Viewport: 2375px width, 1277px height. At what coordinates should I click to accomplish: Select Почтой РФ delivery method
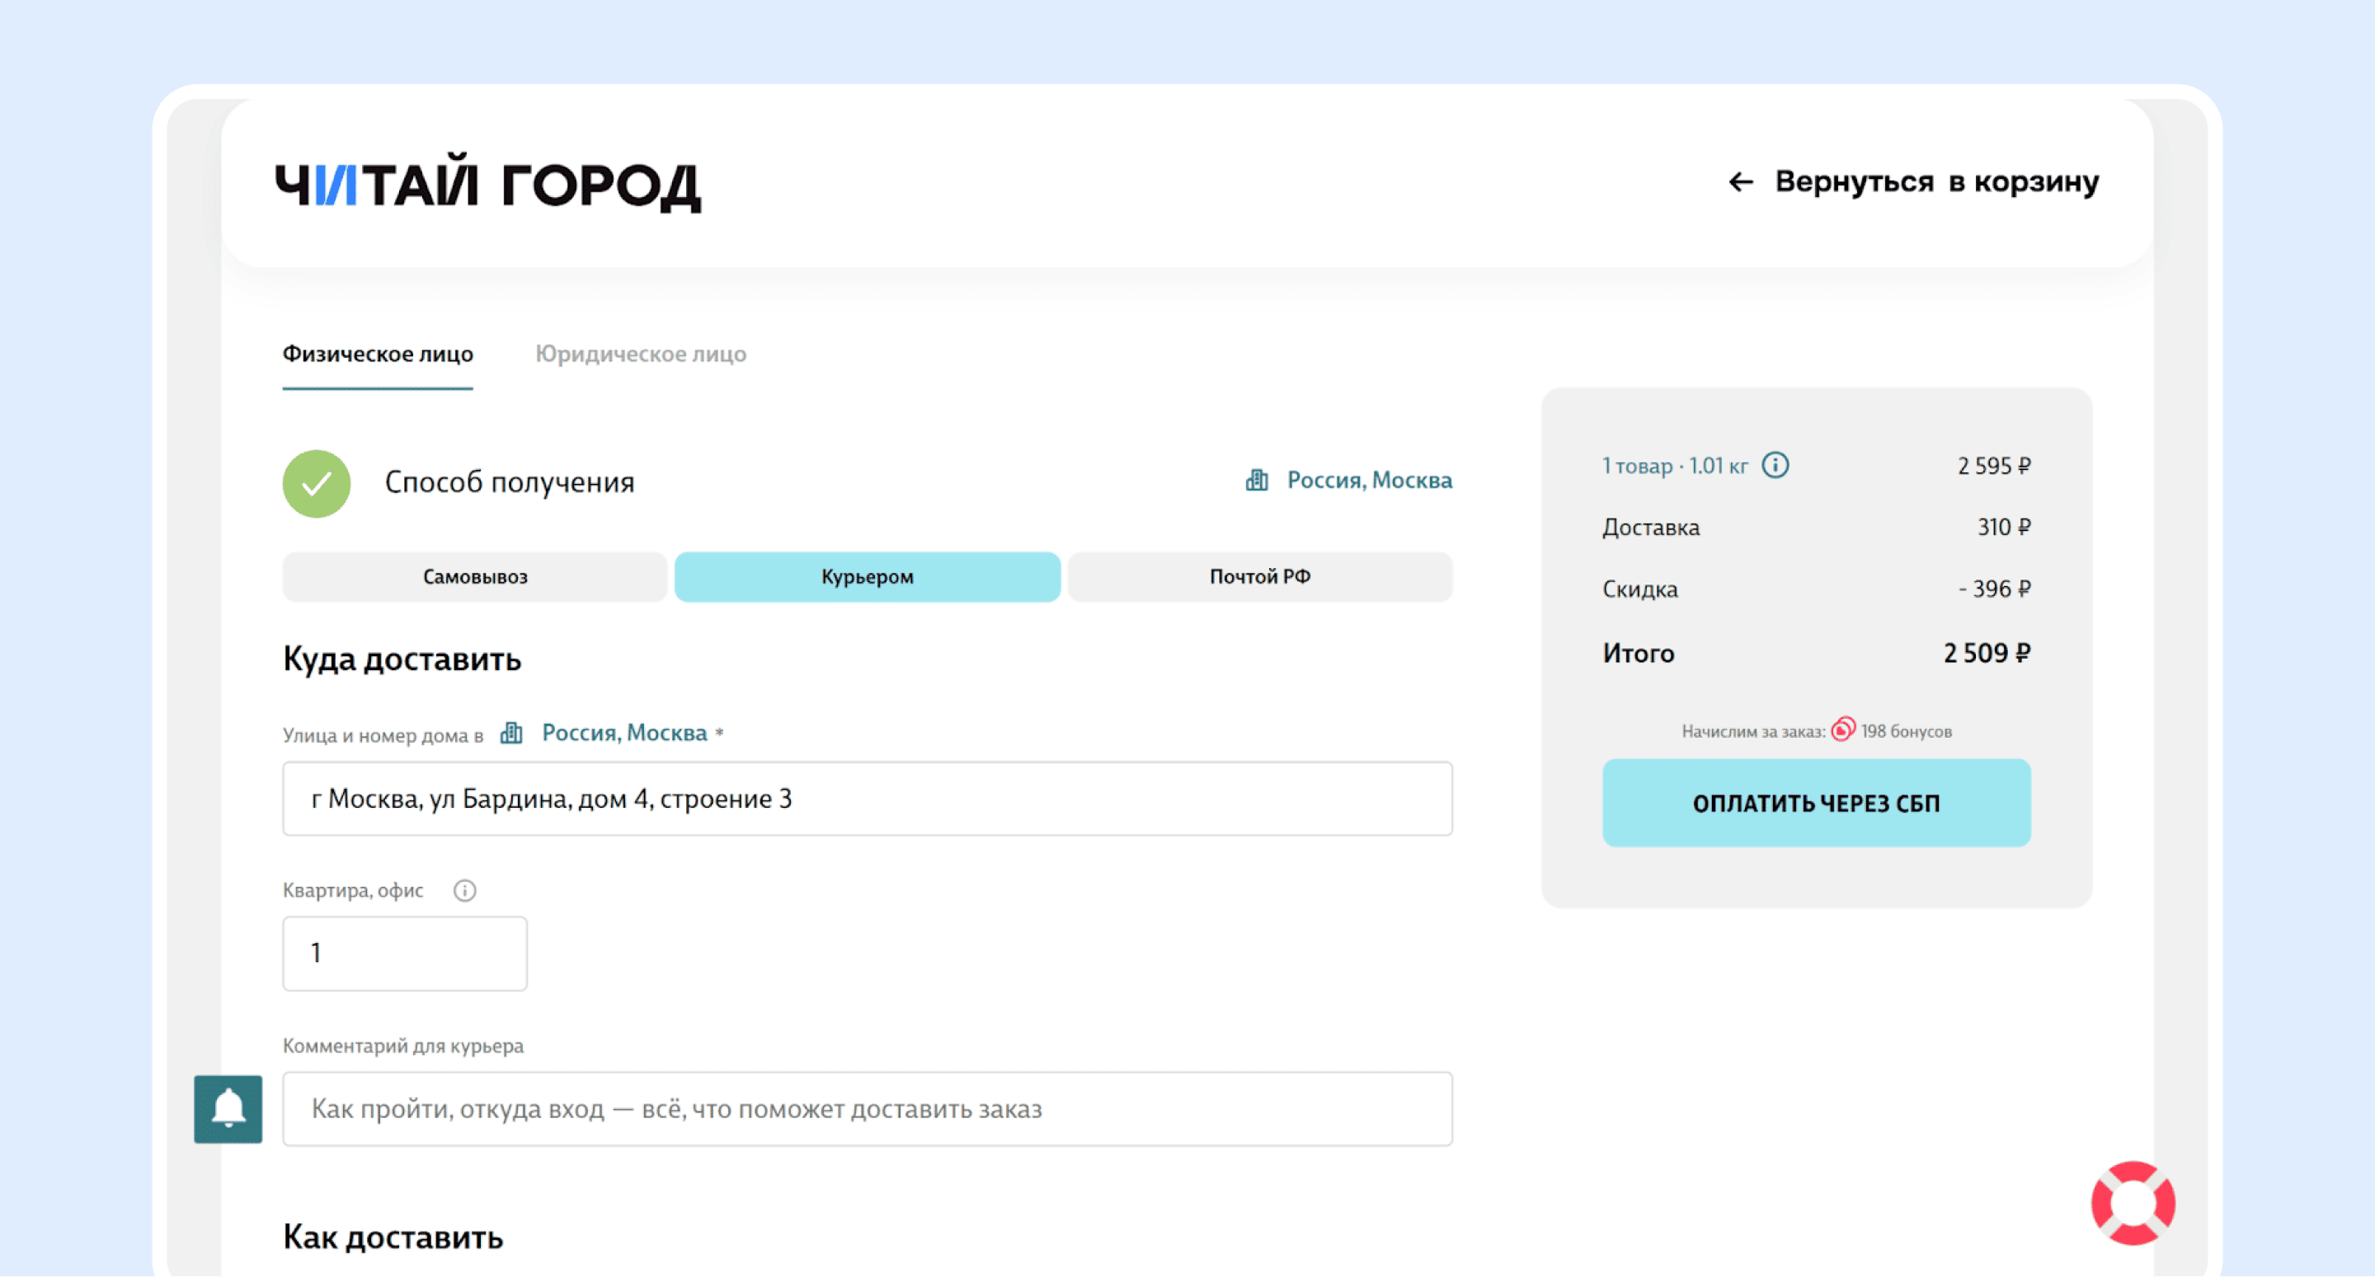1259,577
